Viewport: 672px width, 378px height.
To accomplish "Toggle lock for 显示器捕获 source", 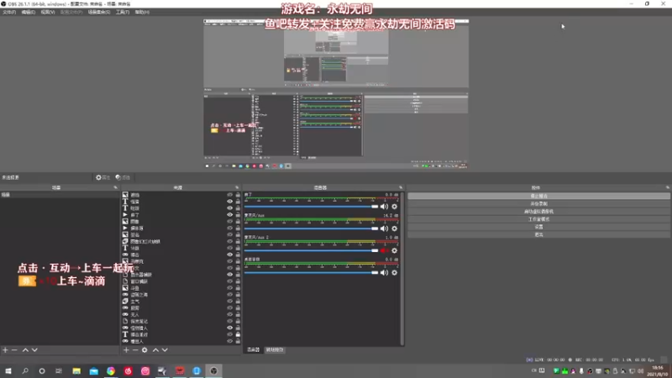I will pyautogui.click(x=238, y=275).
